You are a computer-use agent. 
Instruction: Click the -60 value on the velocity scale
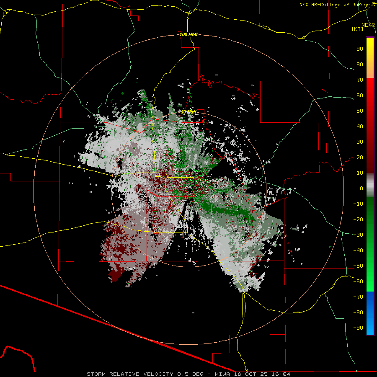coord(358,281)
